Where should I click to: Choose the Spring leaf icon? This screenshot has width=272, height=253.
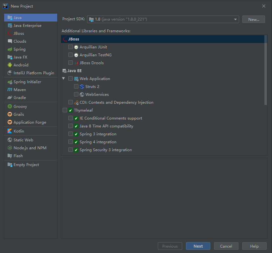point(10,49)
